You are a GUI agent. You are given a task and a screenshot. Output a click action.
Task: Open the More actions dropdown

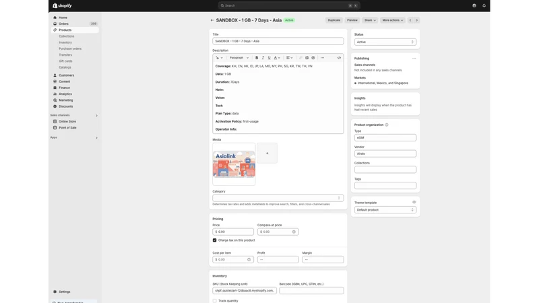pos(393,20)
